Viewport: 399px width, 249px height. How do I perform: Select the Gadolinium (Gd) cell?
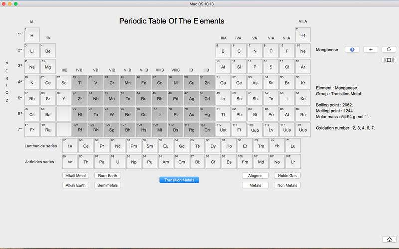[x=182, y=146]
